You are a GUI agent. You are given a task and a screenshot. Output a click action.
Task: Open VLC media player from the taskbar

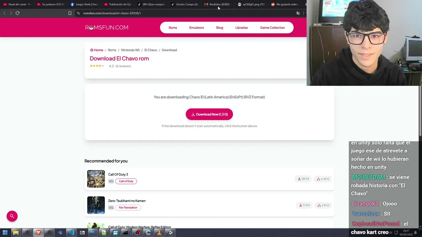[x=159, y=233]
